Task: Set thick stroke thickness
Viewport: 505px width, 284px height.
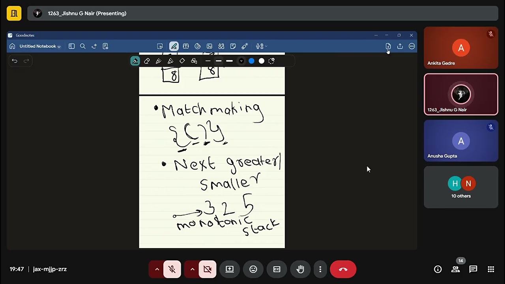Action: tap(229, 61)
